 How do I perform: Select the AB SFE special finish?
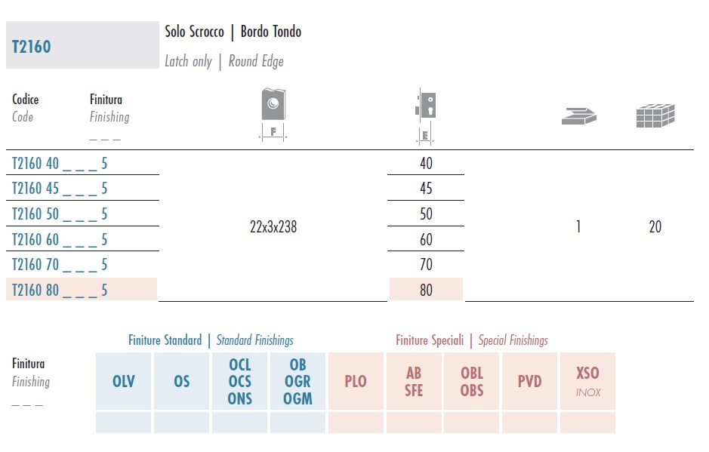[414, 381]
